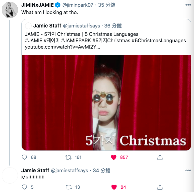The height and width of the screenshot is (192, 194).
Task: Reply to the Jamie Staff 'Me!!!' tweet
Action: tap(24, 187)
